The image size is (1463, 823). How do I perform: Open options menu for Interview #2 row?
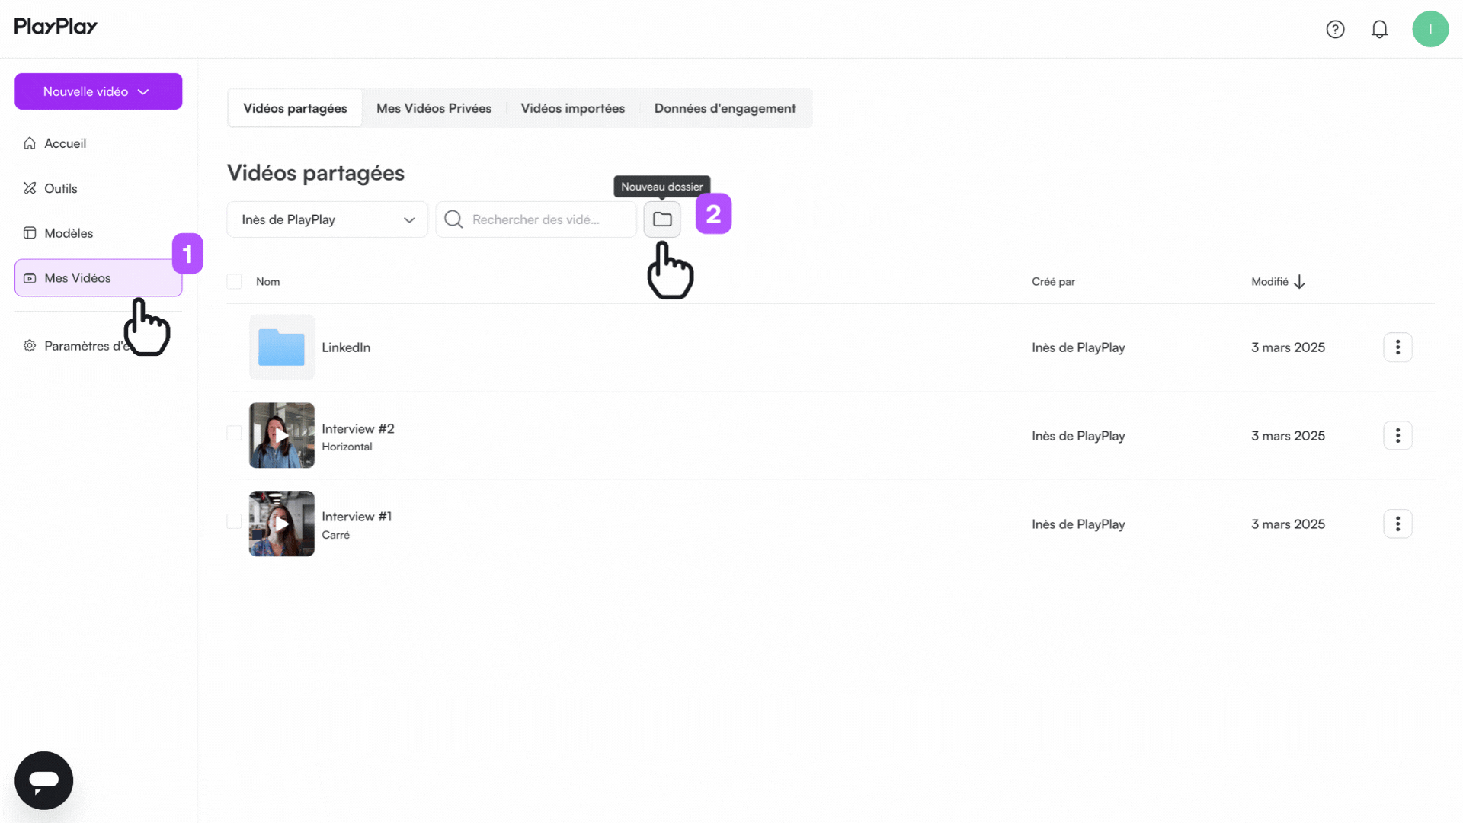point(1397,435)
